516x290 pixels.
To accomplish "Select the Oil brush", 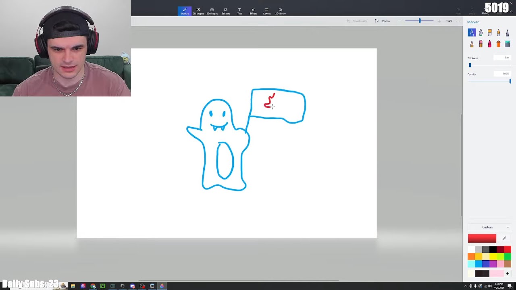I will (489, 33).
